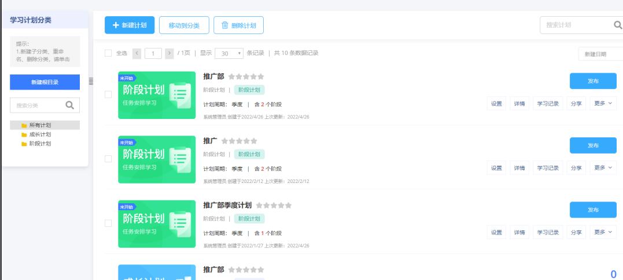Click 阶段计划 tag of 推广部季度计划
Viewport: 623px width, 280px height.
[x=249, y=219]
